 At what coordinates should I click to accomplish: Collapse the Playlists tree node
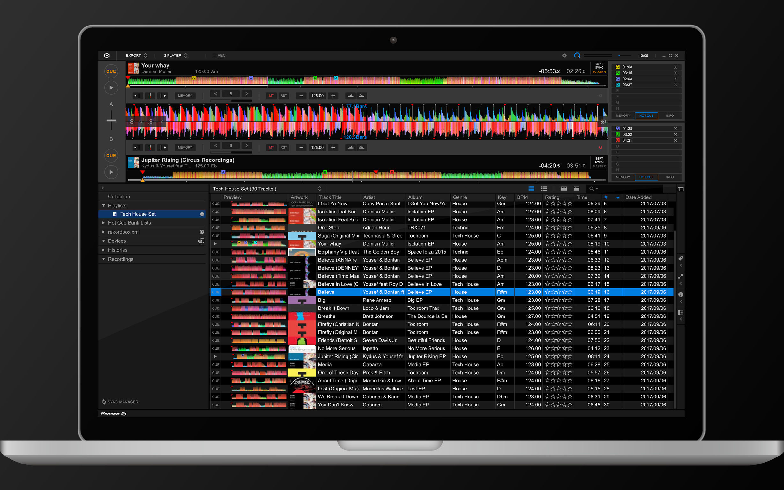(104, 205)
